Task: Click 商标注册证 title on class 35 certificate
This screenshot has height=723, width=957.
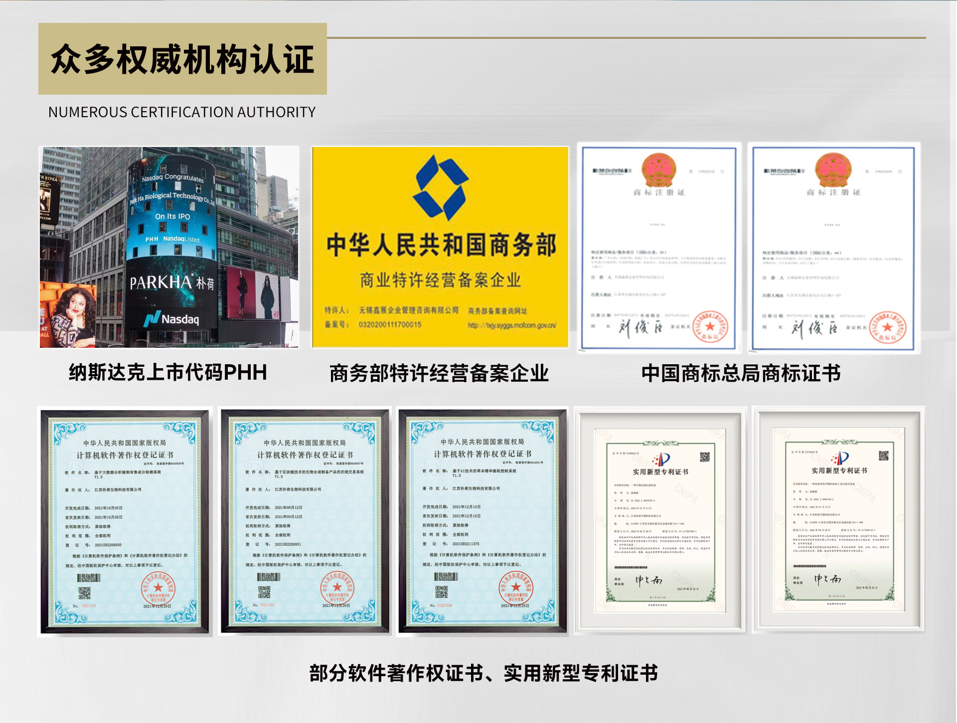Action: (x=659, y=193)
